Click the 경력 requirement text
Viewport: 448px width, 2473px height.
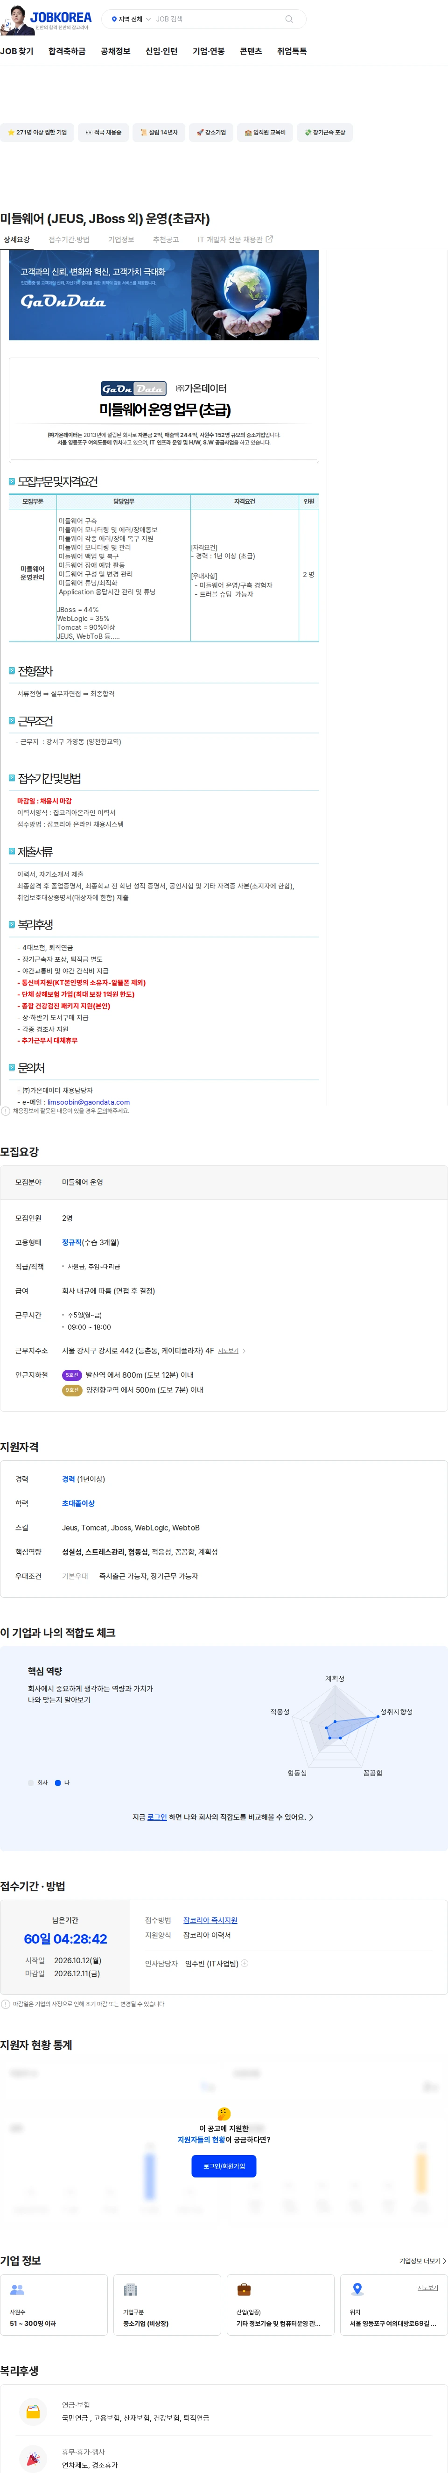coord(68,1480)
